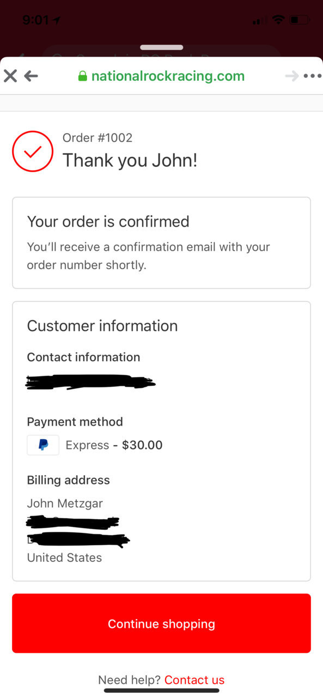Image resolution: width=323 pixels, height=697 pixels.
Task: Tap the sheet grabber handle at top
Action: coord(161,47)
